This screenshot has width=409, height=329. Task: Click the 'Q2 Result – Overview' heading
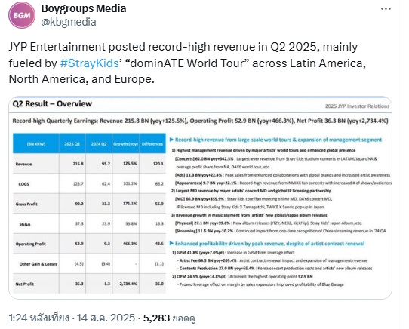coord(52,104)
